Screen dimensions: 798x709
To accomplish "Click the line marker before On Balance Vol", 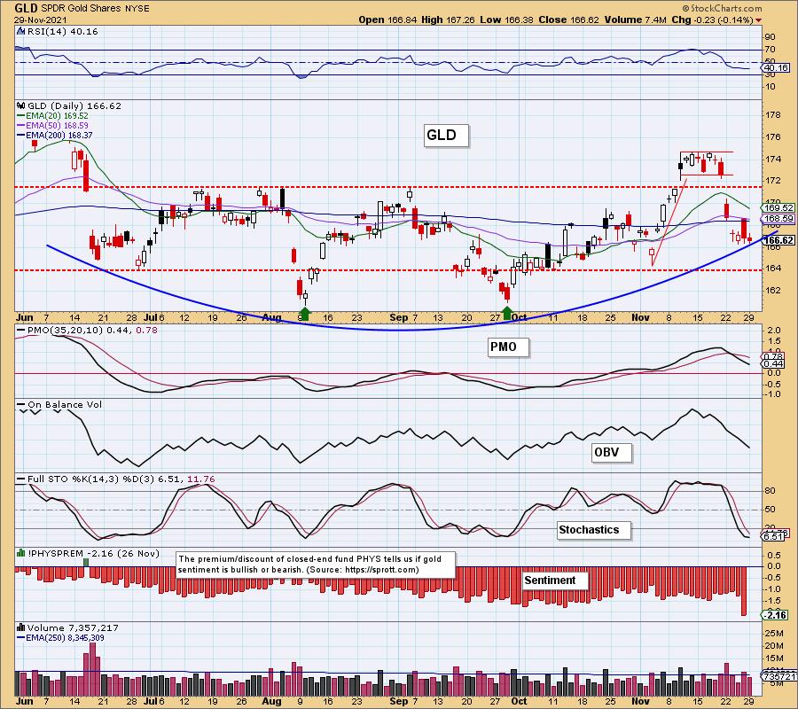I will pyautogui.click(x=21, y=405).
